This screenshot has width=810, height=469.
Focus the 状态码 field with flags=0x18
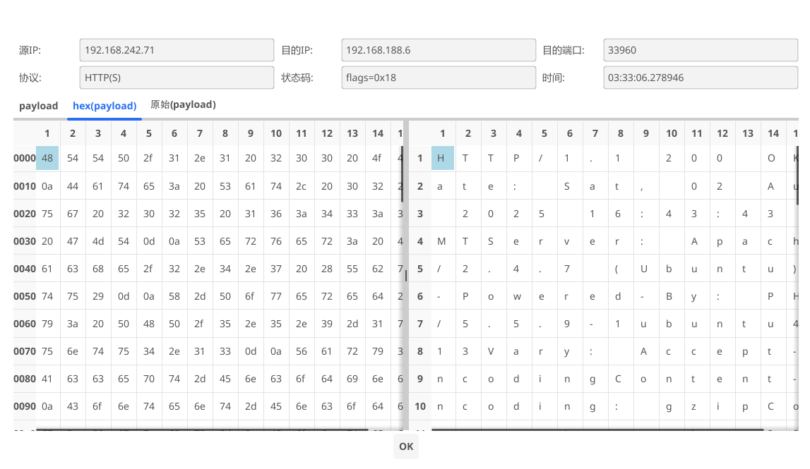tap(438, 78)
